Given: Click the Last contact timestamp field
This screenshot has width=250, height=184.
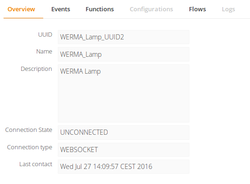Looking at the screenshot, I should tap(124, 167).
